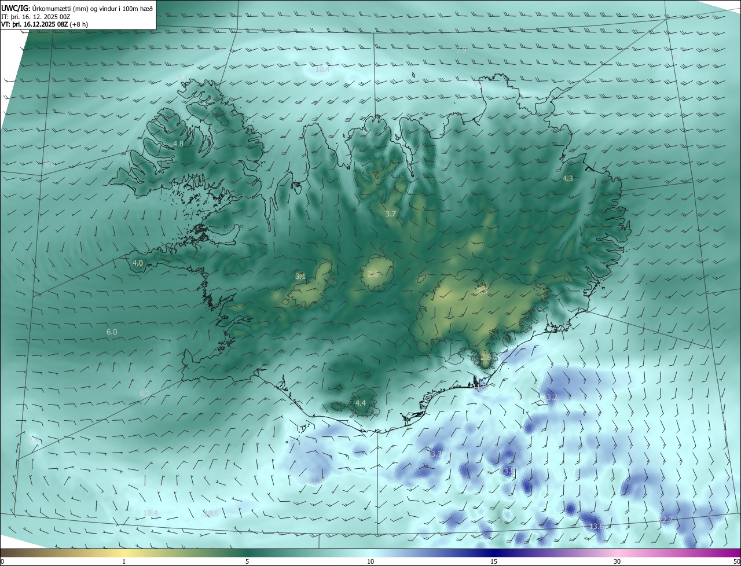Click the "VT: þri. 16.12.2025 08Z (+8 h)" line
This screenshot has height=566, width=741.
(x=45, y=24)
